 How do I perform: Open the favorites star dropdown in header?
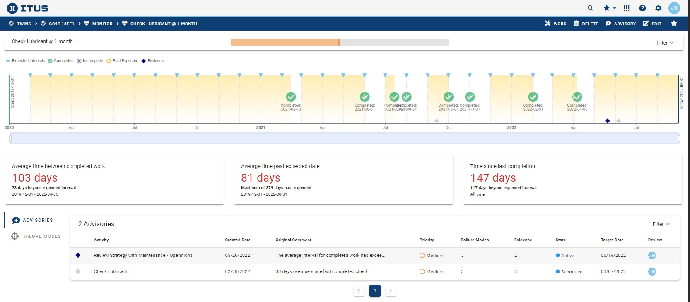(x=610, y=8)
